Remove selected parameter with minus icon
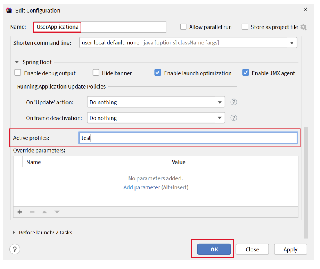Image resolution: width=320 pixels, height=269 pixels. pos(32,212)
